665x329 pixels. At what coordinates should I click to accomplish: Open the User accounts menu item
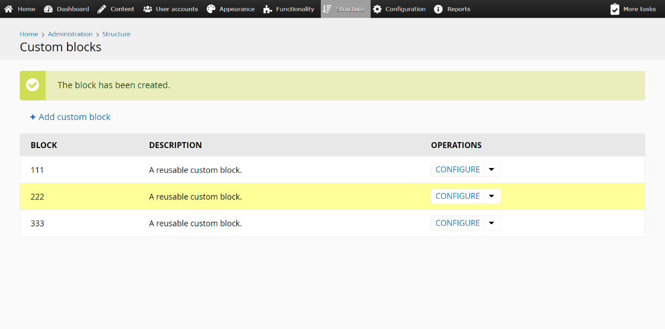(177, 9)
